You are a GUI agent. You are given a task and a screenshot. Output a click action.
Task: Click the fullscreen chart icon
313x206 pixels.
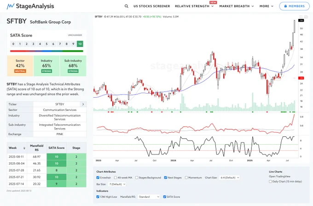click(301, 17)
